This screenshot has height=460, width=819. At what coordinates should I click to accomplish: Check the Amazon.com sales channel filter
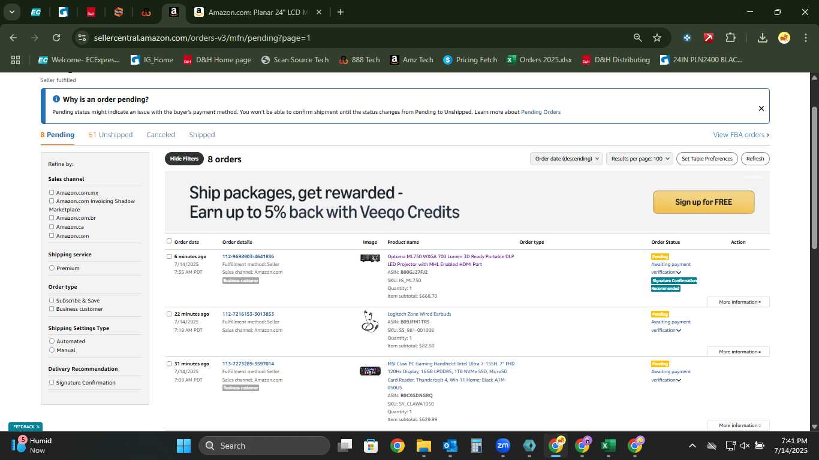click(x=52, y=235)
